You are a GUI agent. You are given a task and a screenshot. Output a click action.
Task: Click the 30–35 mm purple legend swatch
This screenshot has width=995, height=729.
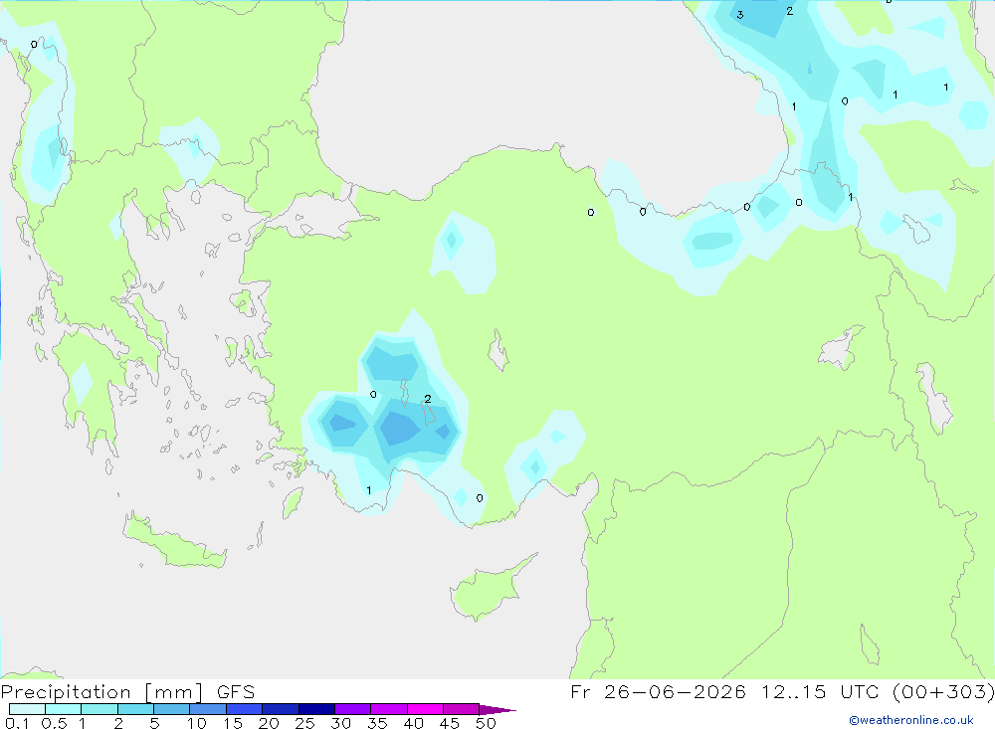[x=353, y=709]
